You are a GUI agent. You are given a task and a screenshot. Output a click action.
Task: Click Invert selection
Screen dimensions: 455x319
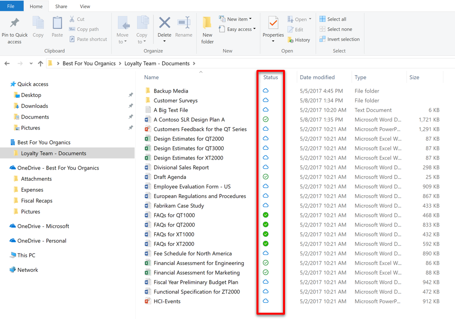[x=340, y=39]
